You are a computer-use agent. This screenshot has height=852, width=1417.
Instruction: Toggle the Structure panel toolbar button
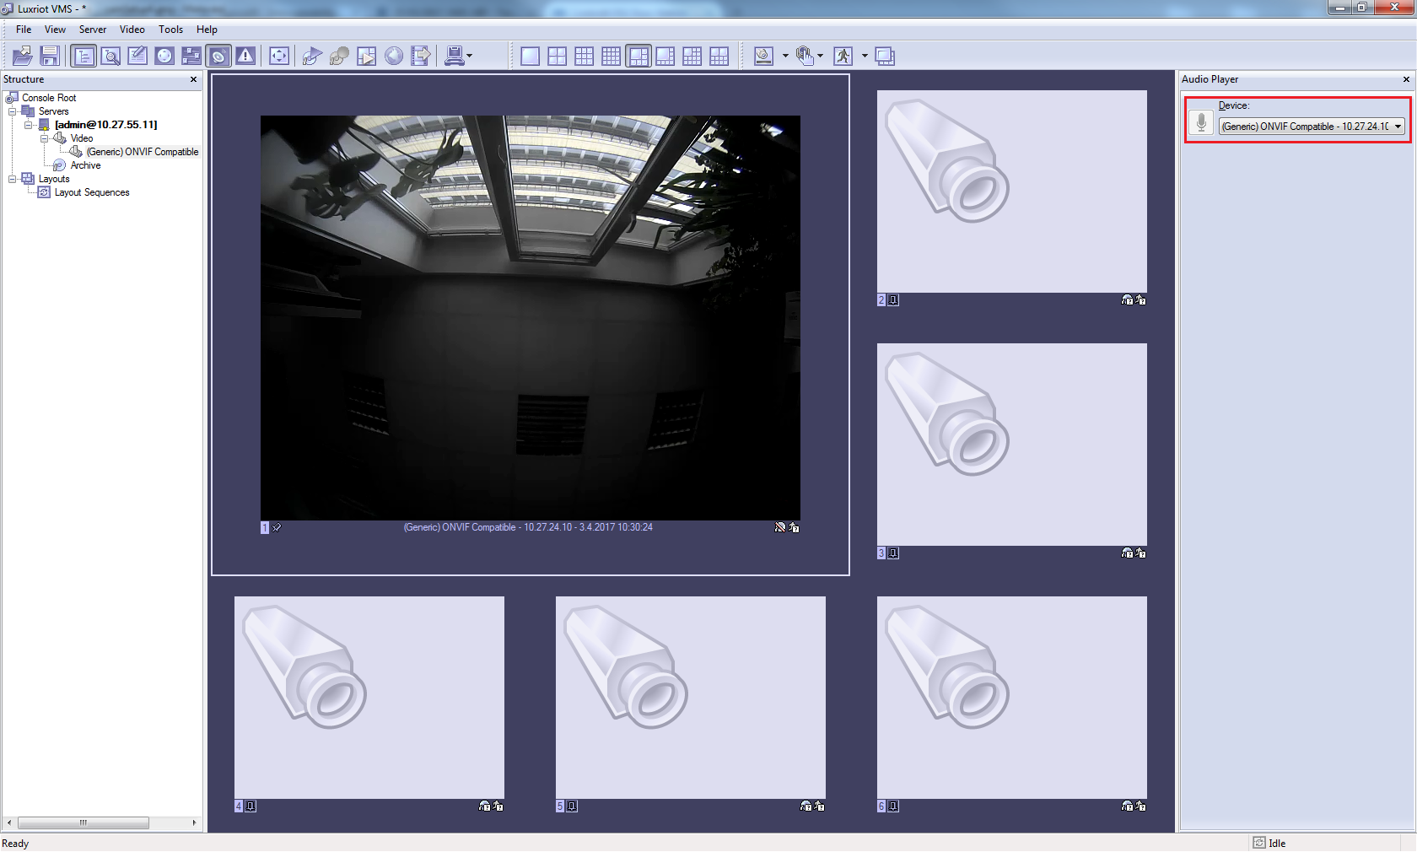[x=84, y=57]
